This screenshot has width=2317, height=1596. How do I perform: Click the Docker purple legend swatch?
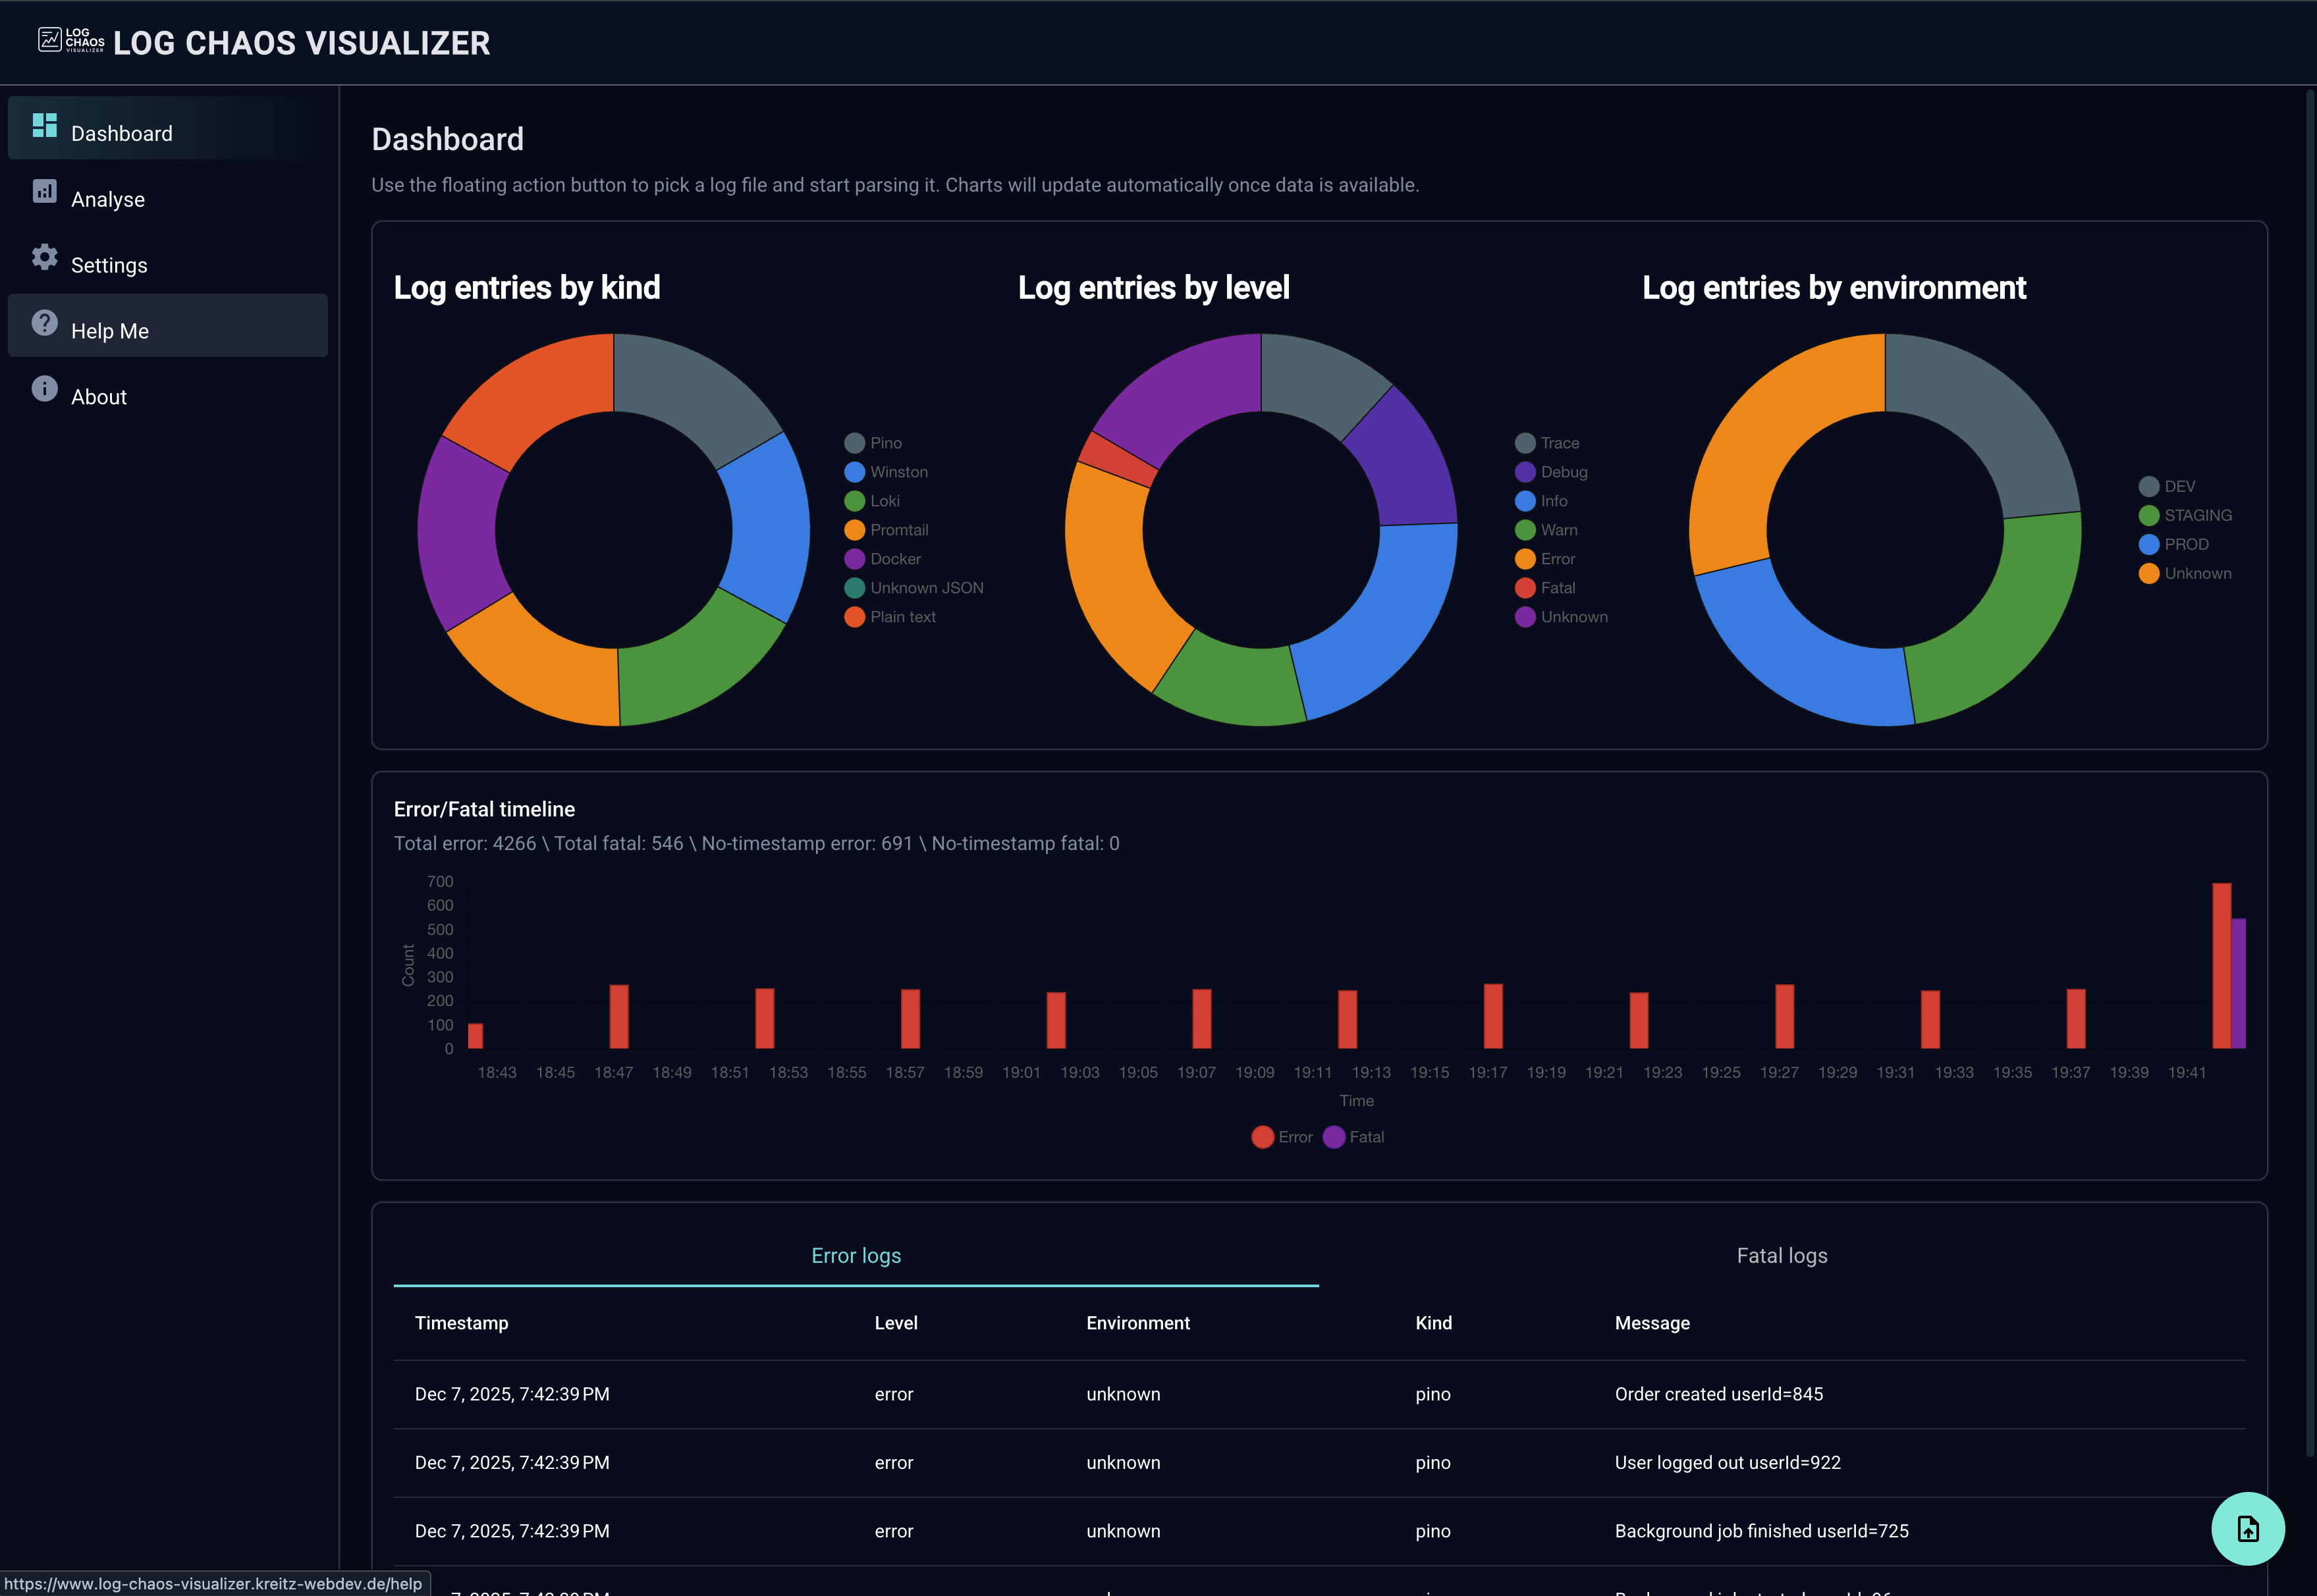854,559
